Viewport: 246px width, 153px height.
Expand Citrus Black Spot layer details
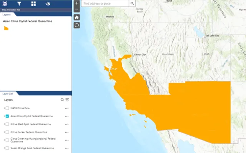(x=4, y=124)
